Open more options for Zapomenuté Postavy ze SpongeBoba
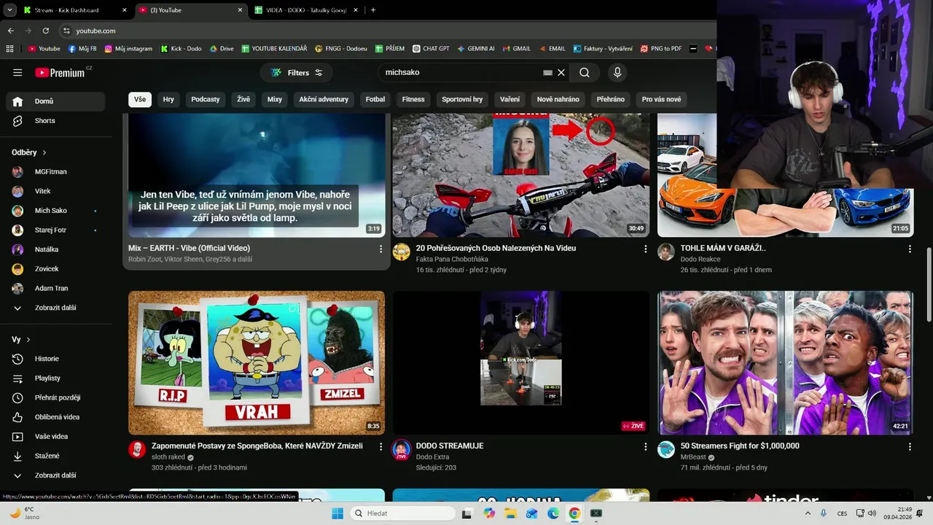This screenshot has width=933, height=525. click(380, 446)
